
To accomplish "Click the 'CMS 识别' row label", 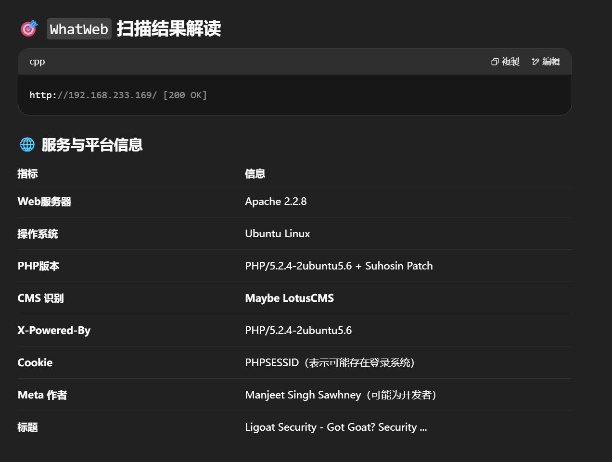I will (x=40, y=298).
